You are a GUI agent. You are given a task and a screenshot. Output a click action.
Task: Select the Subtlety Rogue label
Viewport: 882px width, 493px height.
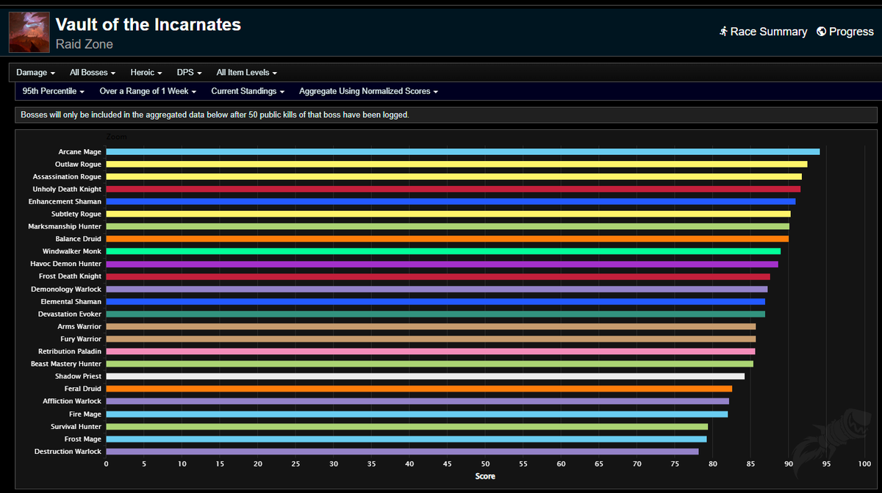point(76,214)
